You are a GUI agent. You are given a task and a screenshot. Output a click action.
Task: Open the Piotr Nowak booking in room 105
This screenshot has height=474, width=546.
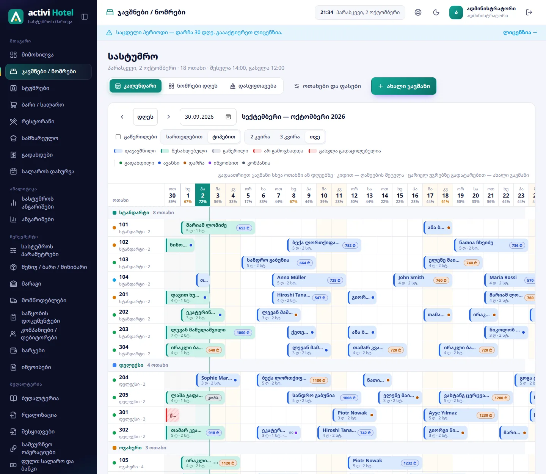pyautogui.click(x=384, y=463)
